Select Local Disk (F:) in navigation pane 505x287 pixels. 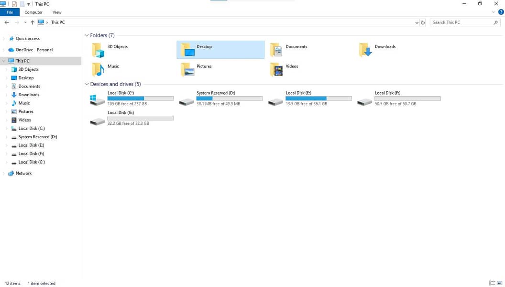click(31, 154)
